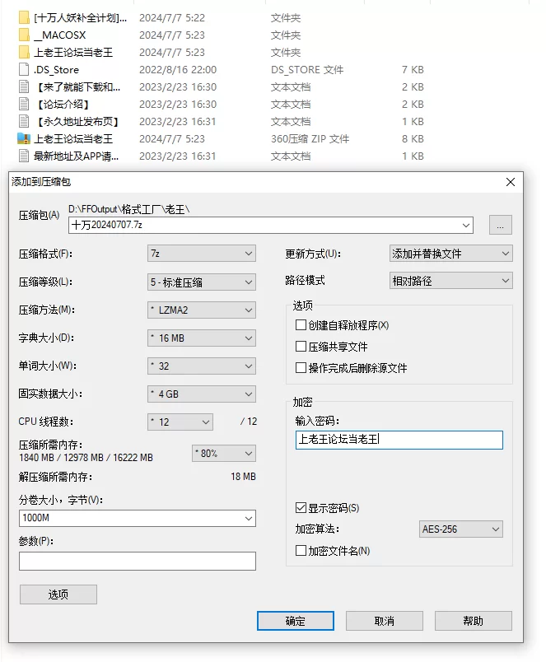Image resolution: width=546 pixels, height=662 pixels.
Task: Click the .DS_Store file icon
Action: tap(24, 70)
